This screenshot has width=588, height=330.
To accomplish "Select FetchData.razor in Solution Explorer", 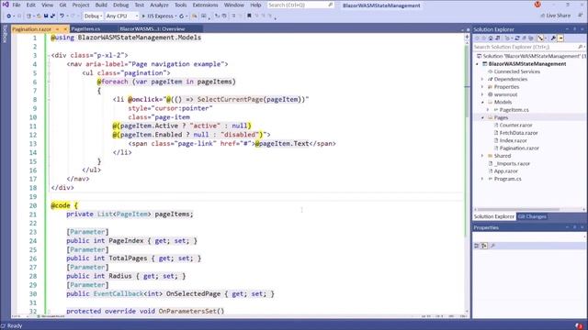I will 518,133.
